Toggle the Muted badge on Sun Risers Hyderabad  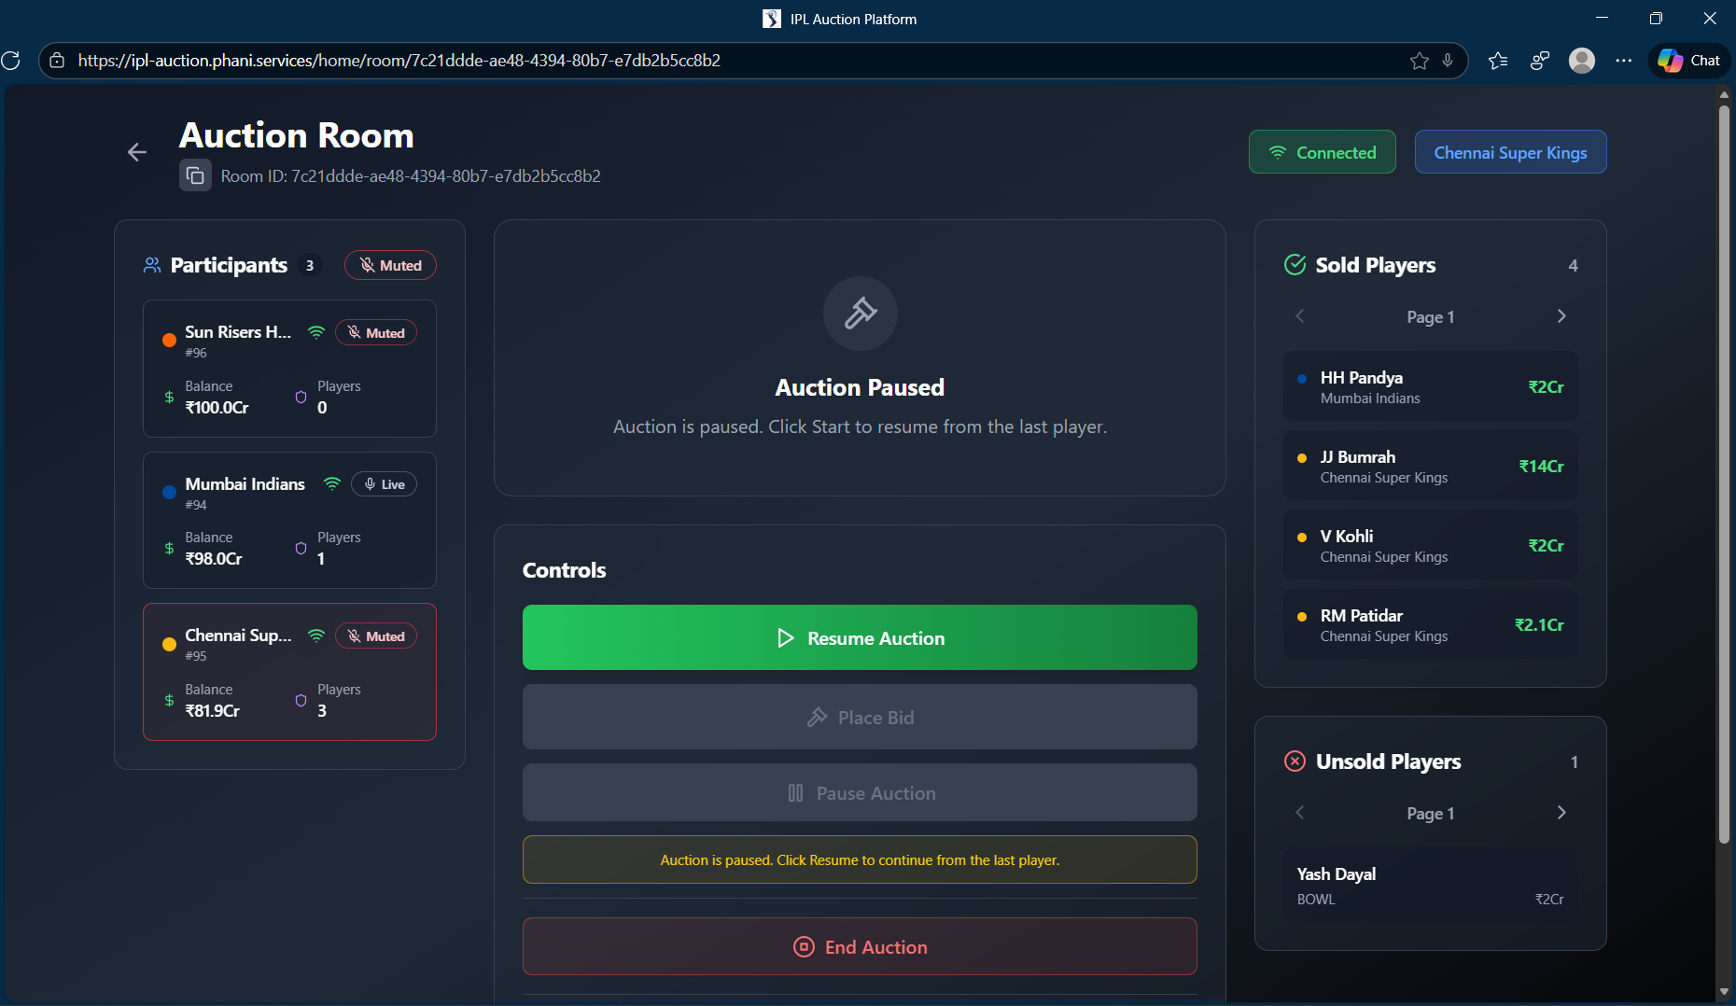(375, 332)
